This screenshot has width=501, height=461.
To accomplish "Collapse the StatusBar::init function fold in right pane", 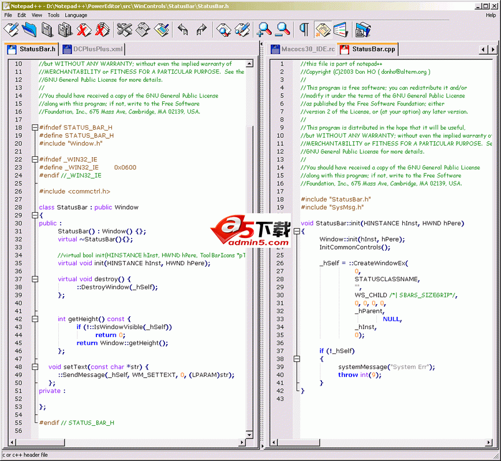I will point(296,231).
